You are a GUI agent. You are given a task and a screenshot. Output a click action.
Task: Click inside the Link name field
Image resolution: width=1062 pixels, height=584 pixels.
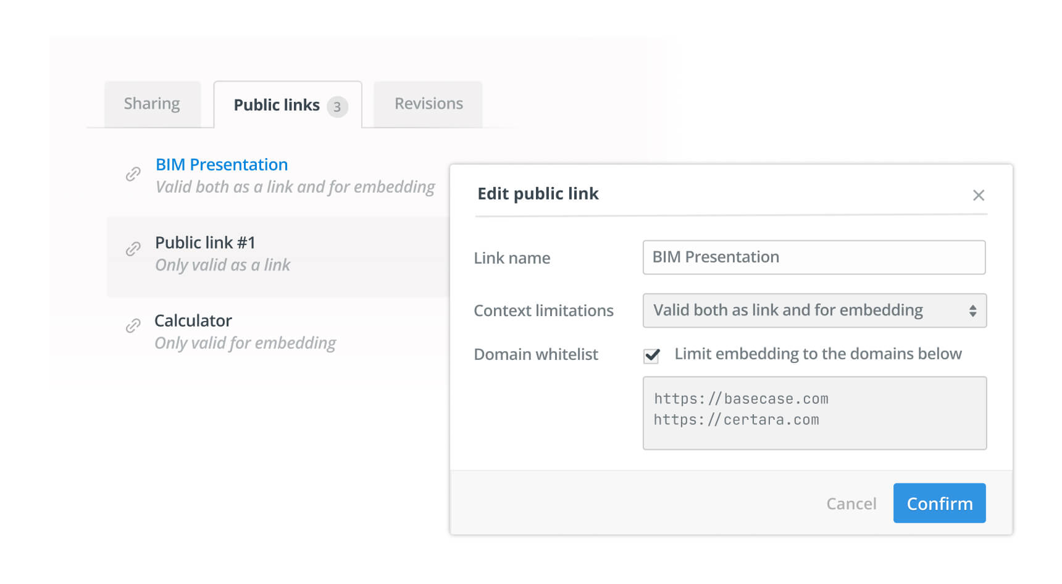tap(814, 257)
